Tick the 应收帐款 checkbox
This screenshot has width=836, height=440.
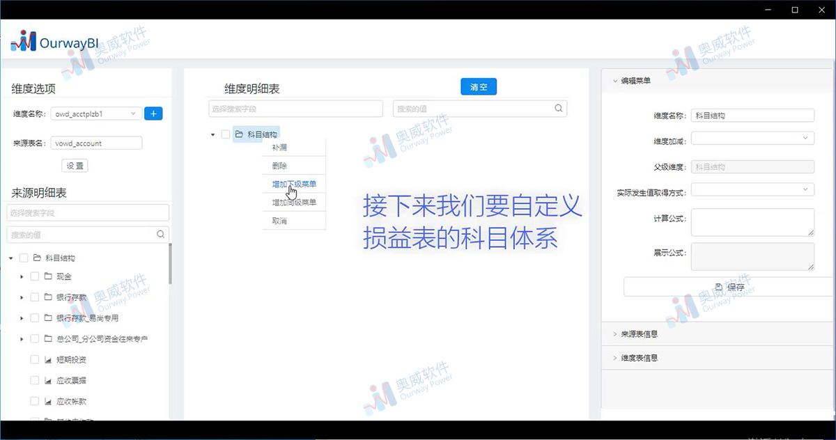[x=35, y=402]
